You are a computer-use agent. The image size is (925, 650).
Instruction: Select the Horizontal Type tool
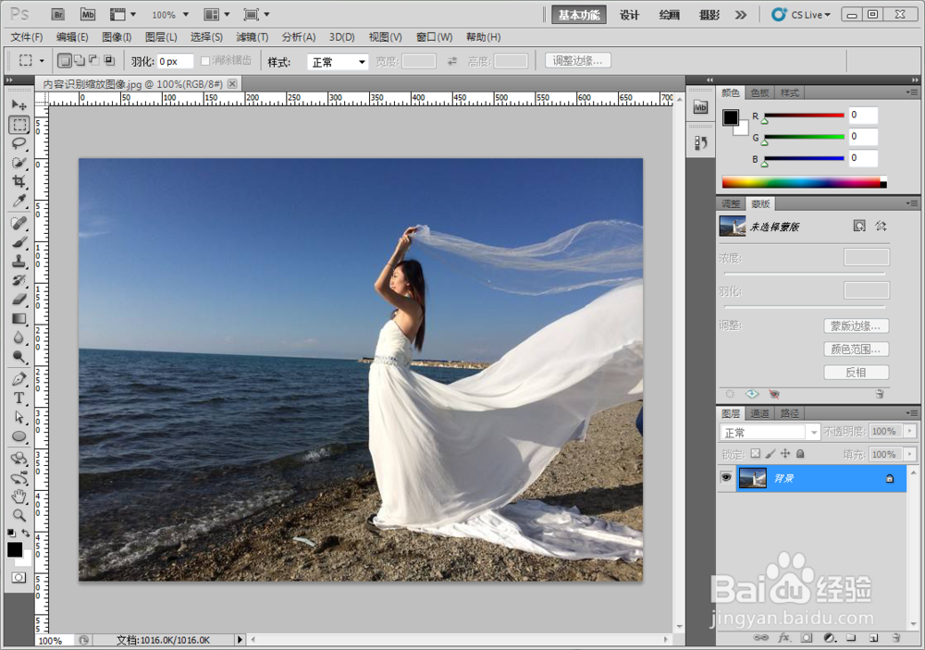pyautogui.click(x=18, y=399)
